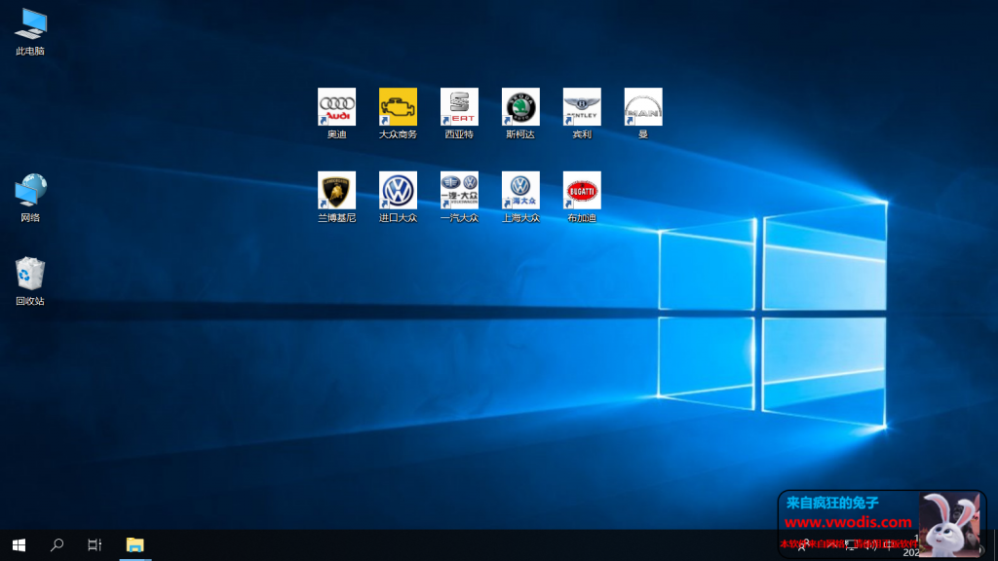Click the 进口大众 Volkswagen shortcut
This screenshot has height=561, width=998.
[398, 191]
